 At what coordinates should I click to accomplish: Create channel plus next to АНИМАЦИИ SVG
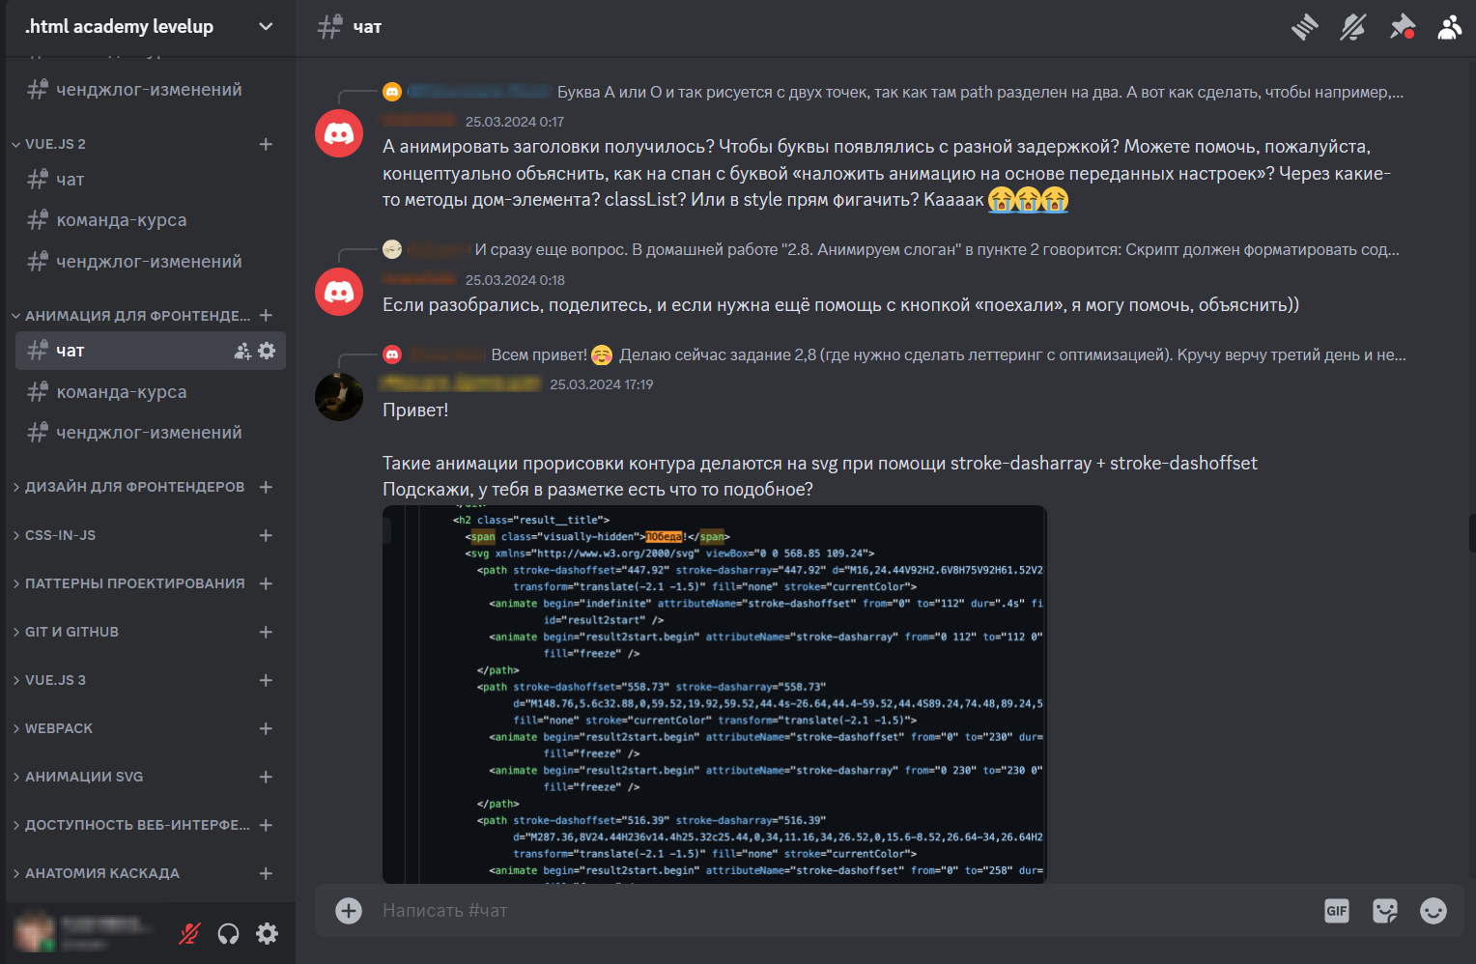click(x=266, y=777)
